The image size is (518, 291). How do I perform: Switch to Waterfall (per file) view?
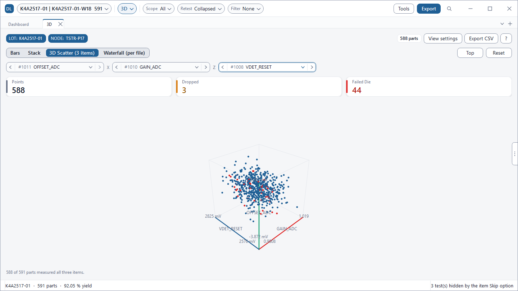(x=124, y=53)
